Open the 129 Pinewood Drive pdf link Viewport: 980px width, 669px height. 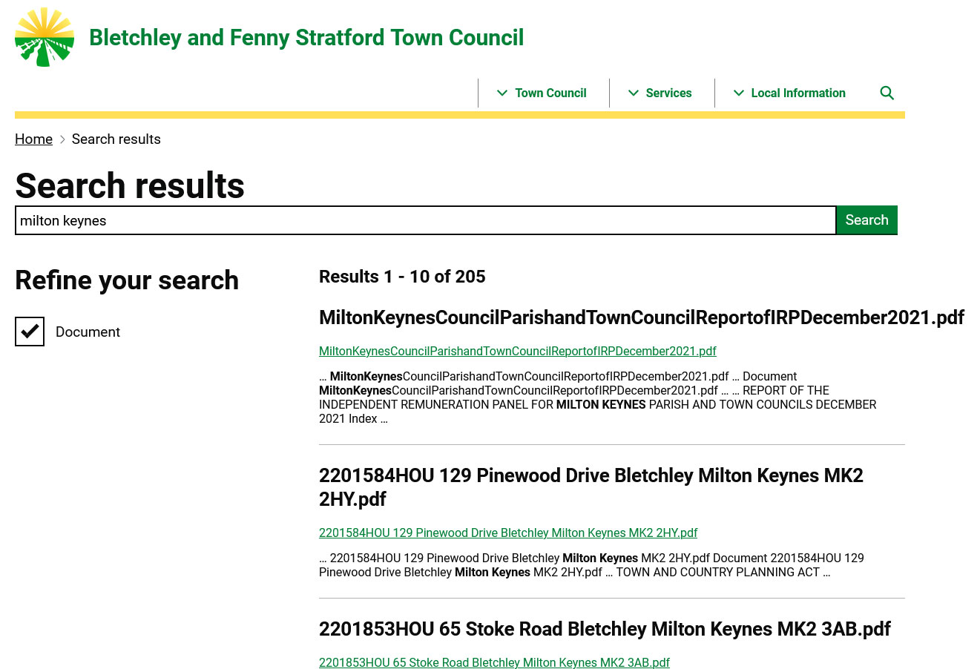508,533
